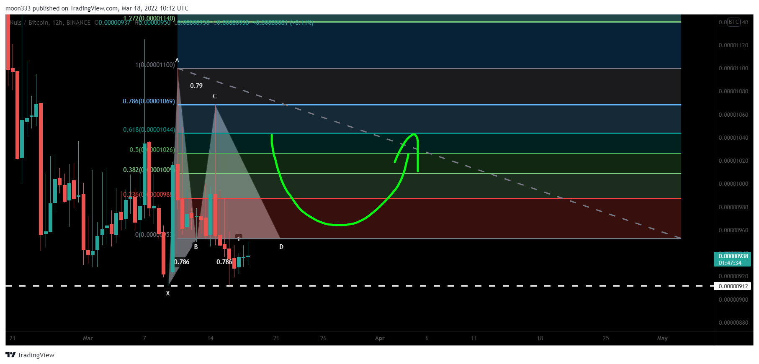Click the date label 18 on time axis

[540, 338]
